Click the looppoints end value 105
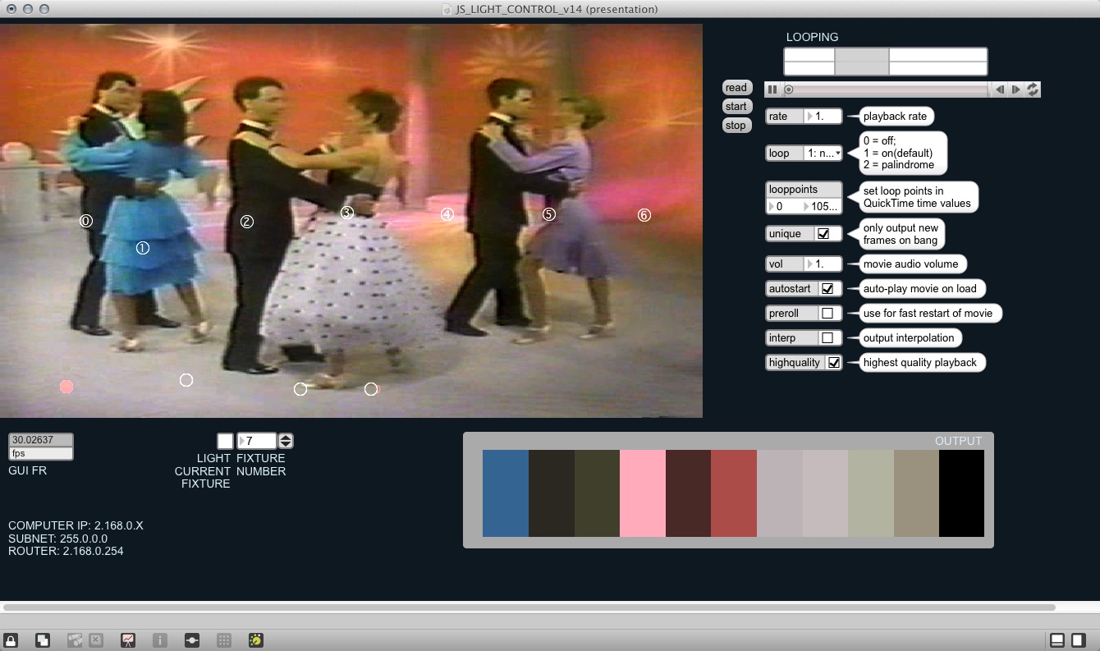The width and height of the screenshot is (1100, 651). pos(822,207)
